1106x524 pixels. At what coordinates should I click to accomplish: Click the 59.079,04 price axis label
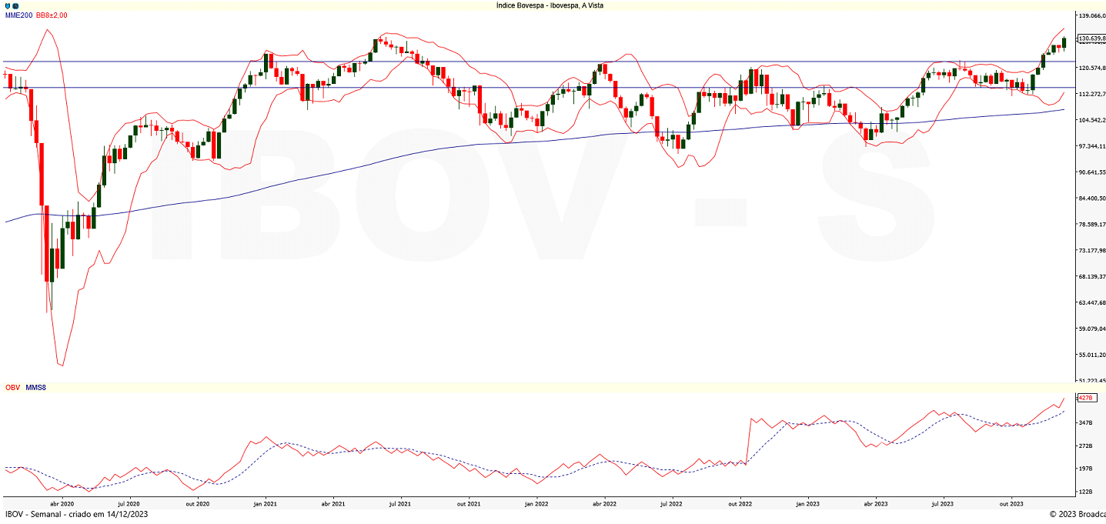pos(1093,329)
